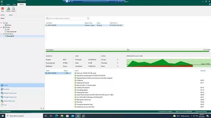Screen dimensions: 211x118
Task: Focus the object name search field
Action: 68,18
